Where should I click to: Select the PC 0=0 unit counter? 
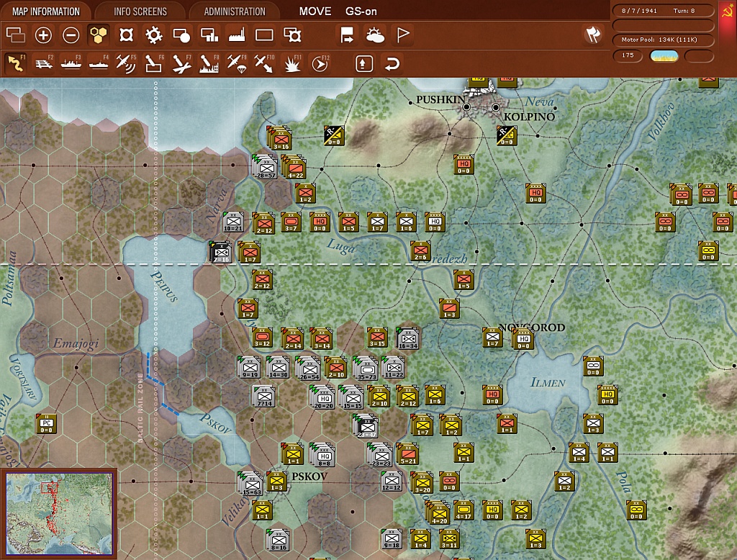47,424
